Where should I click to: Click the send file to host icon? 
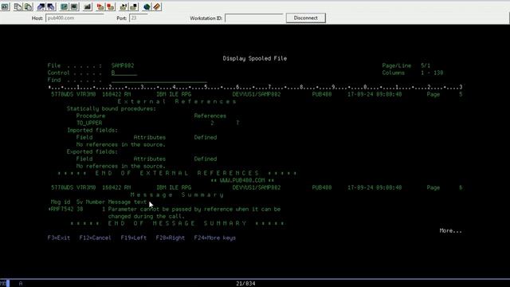tap(41, 6)
